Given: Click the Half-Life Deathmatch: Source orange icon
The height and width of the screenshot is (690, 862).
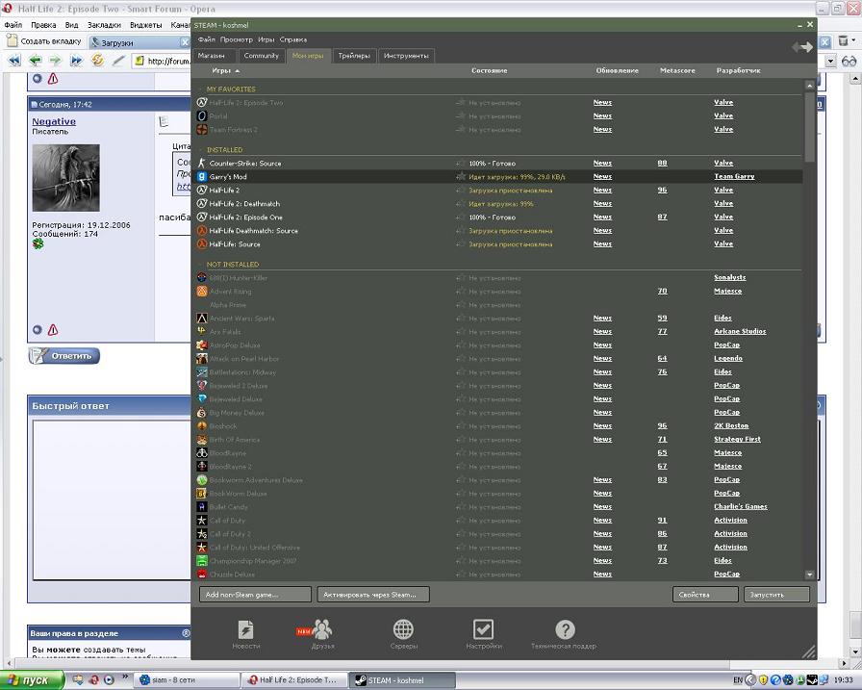Looking at the screenshot, I should (x=202, y=230).
